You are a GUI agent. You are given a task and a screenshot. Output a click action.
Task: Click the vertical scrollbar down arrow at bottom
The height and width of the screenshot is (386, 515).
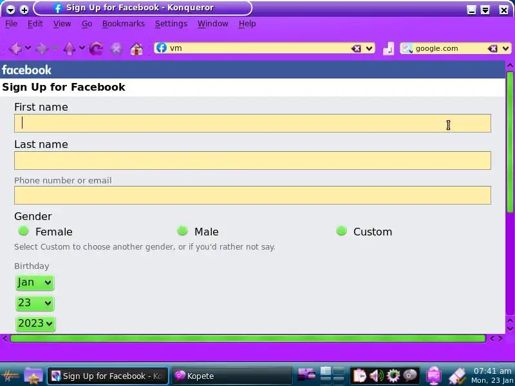click(510, 328)
